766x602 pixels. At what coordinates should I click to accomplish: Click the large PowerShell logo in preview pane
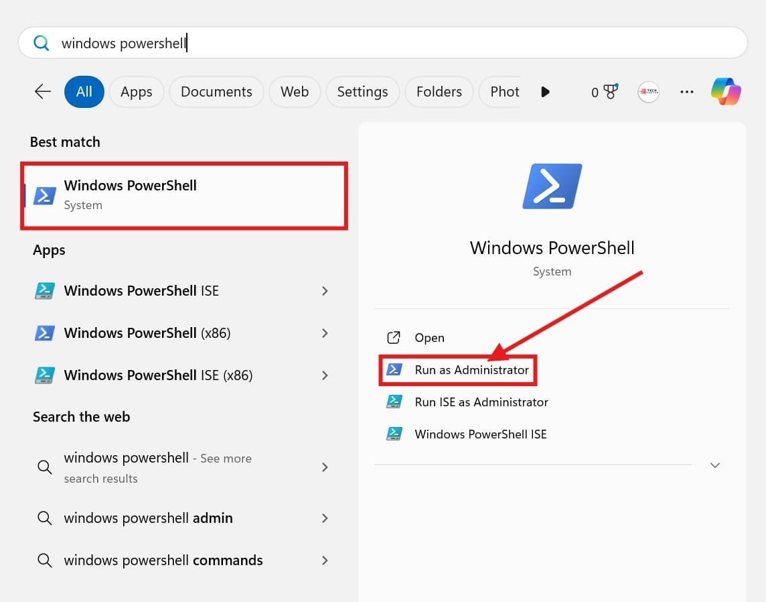pos(552,186)
